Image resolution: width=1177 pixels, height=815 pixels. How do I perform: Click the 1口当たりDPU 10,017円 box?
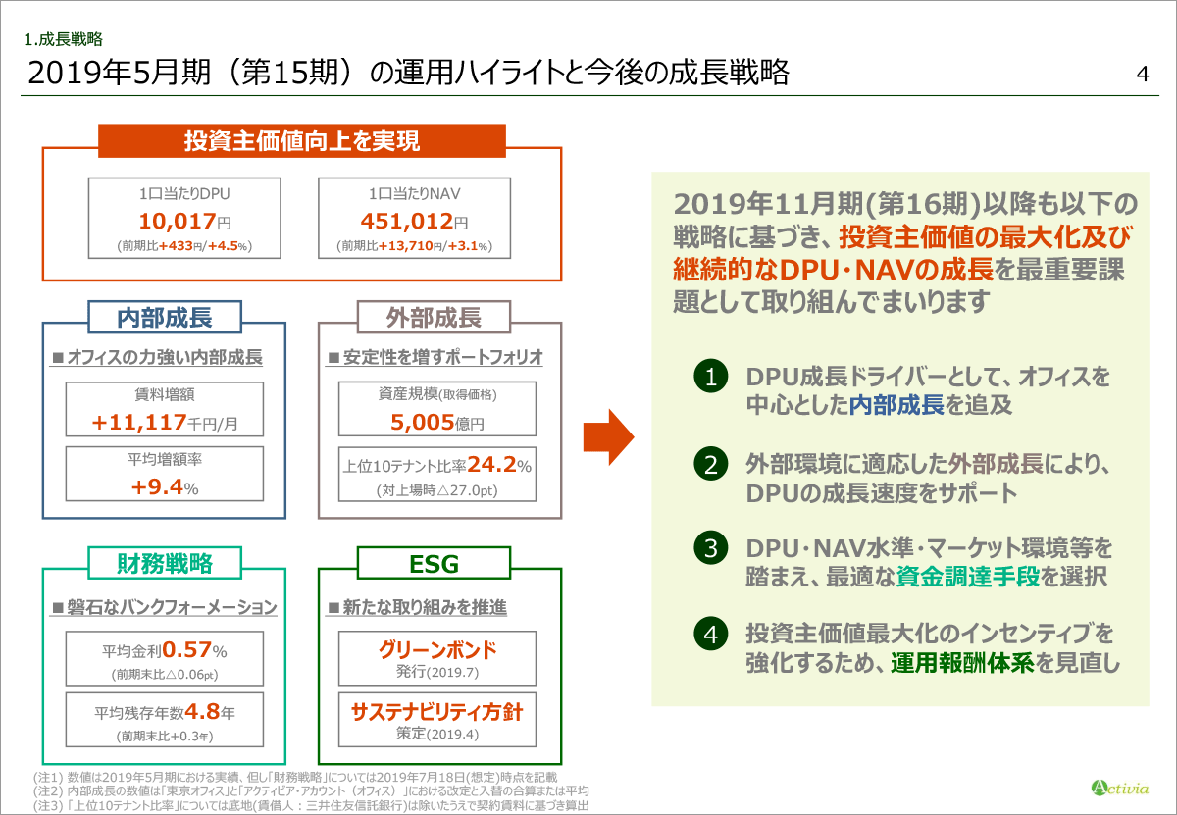coord(184,217)
